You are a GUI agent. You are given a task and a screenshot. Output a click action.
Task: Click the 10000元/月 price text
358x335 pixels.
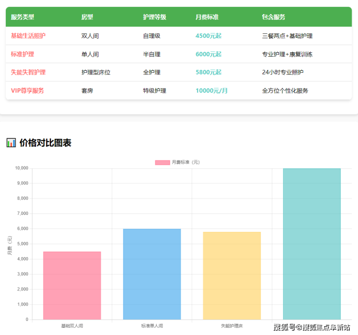(211, 91)
